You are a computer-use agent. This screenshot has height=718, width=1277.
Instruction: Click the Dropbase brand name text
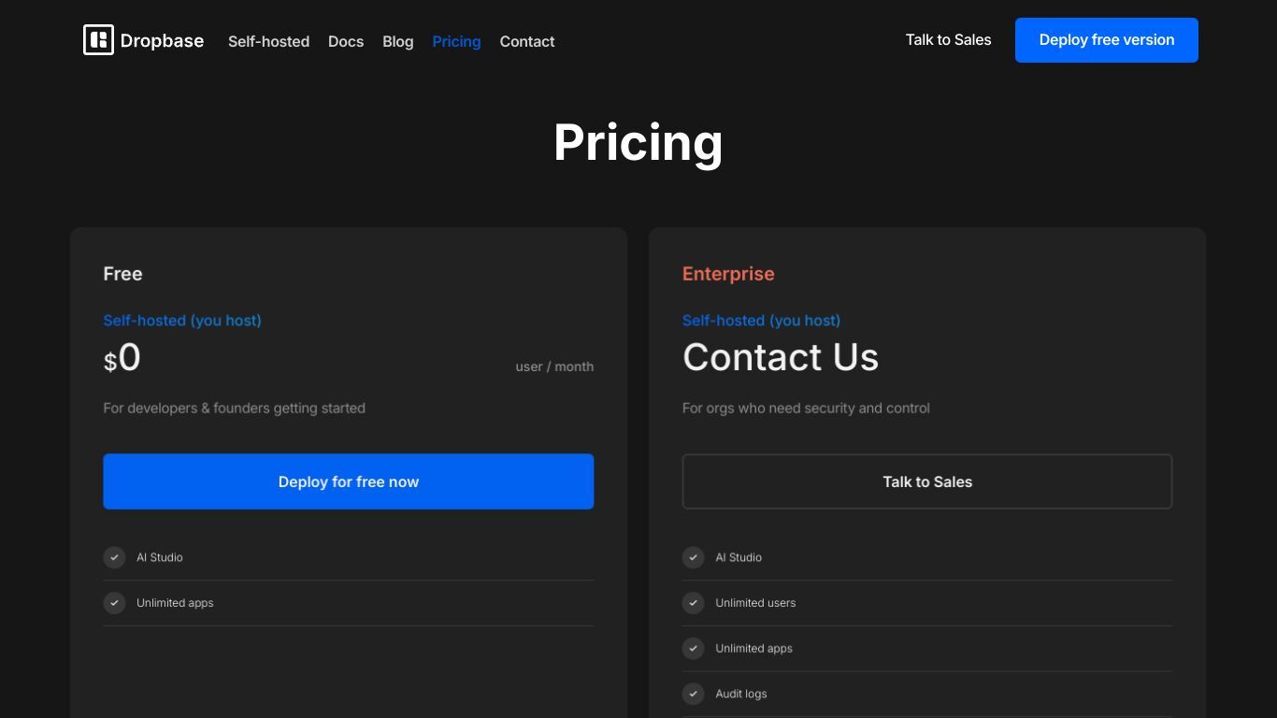(162, 40)
